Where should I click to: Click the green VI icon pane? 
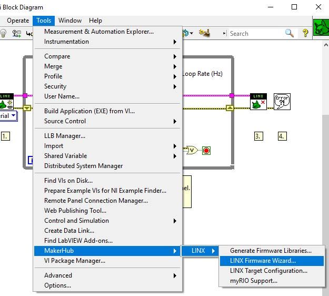pyautogui.click(x=321, y=27)
